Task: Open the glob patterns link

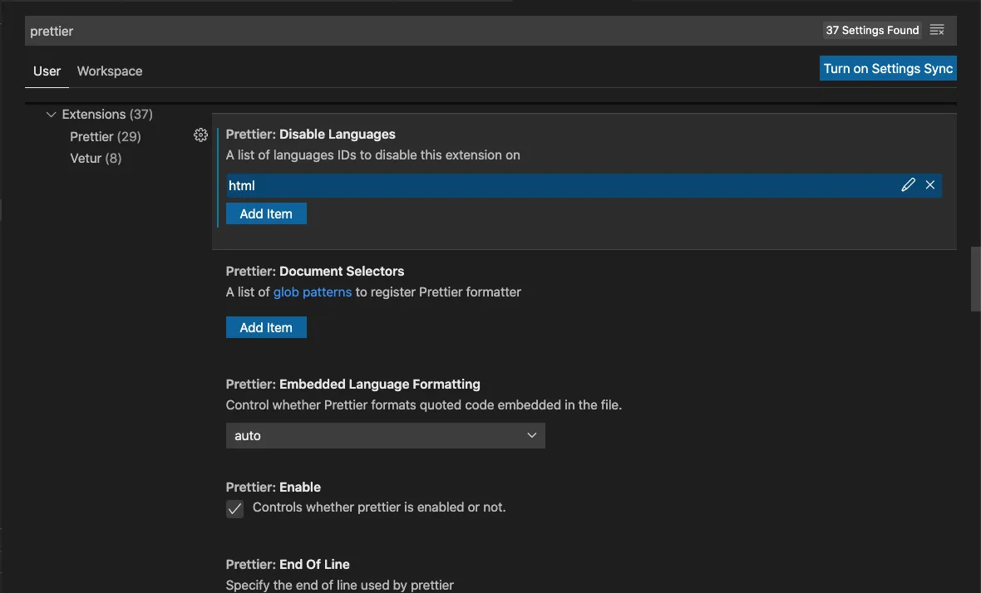Action: [x=313, y=292]
